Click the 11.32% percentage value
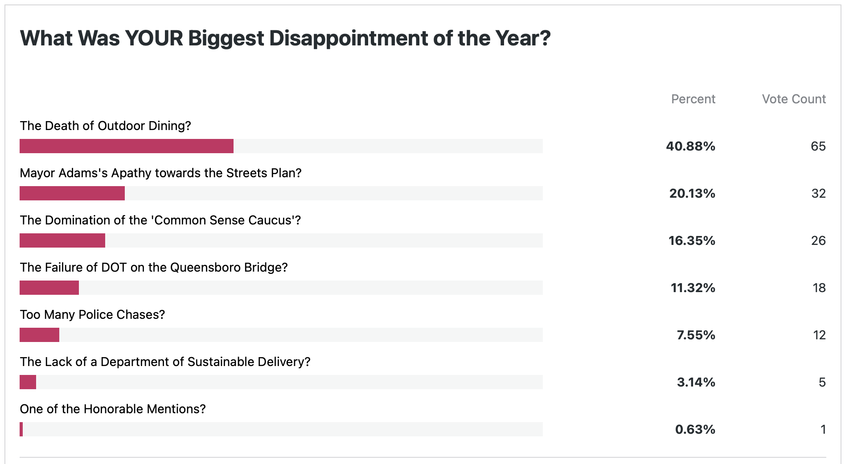The image size is (845, 464). click(x=693, y=288)
